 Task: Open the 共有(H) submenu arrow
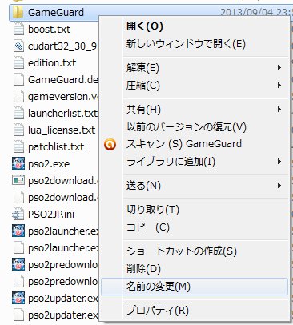(279, 109)
